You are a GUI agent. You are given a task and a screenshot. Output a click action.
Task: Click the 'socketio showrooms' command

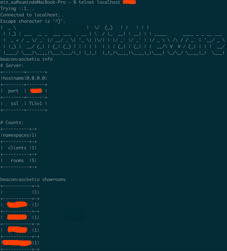[x=42, y=179]
